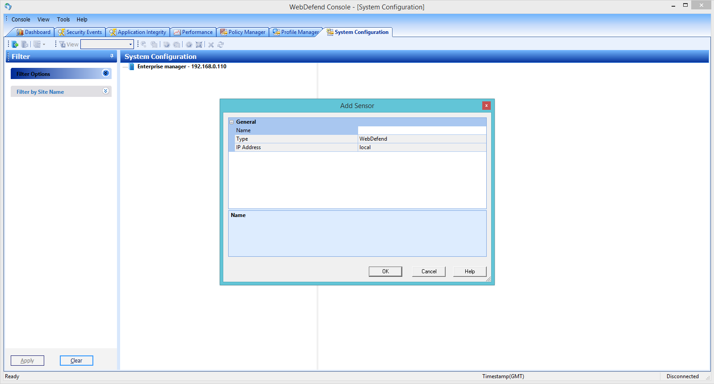Open the Console menu
Screen dimensions: 714x384
21,20
